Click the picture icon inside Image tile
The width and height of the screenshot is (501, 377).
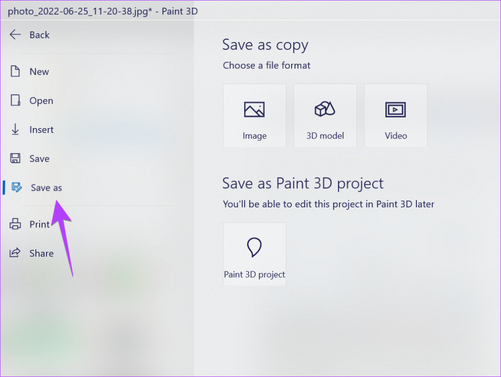[x=254, y=110]
